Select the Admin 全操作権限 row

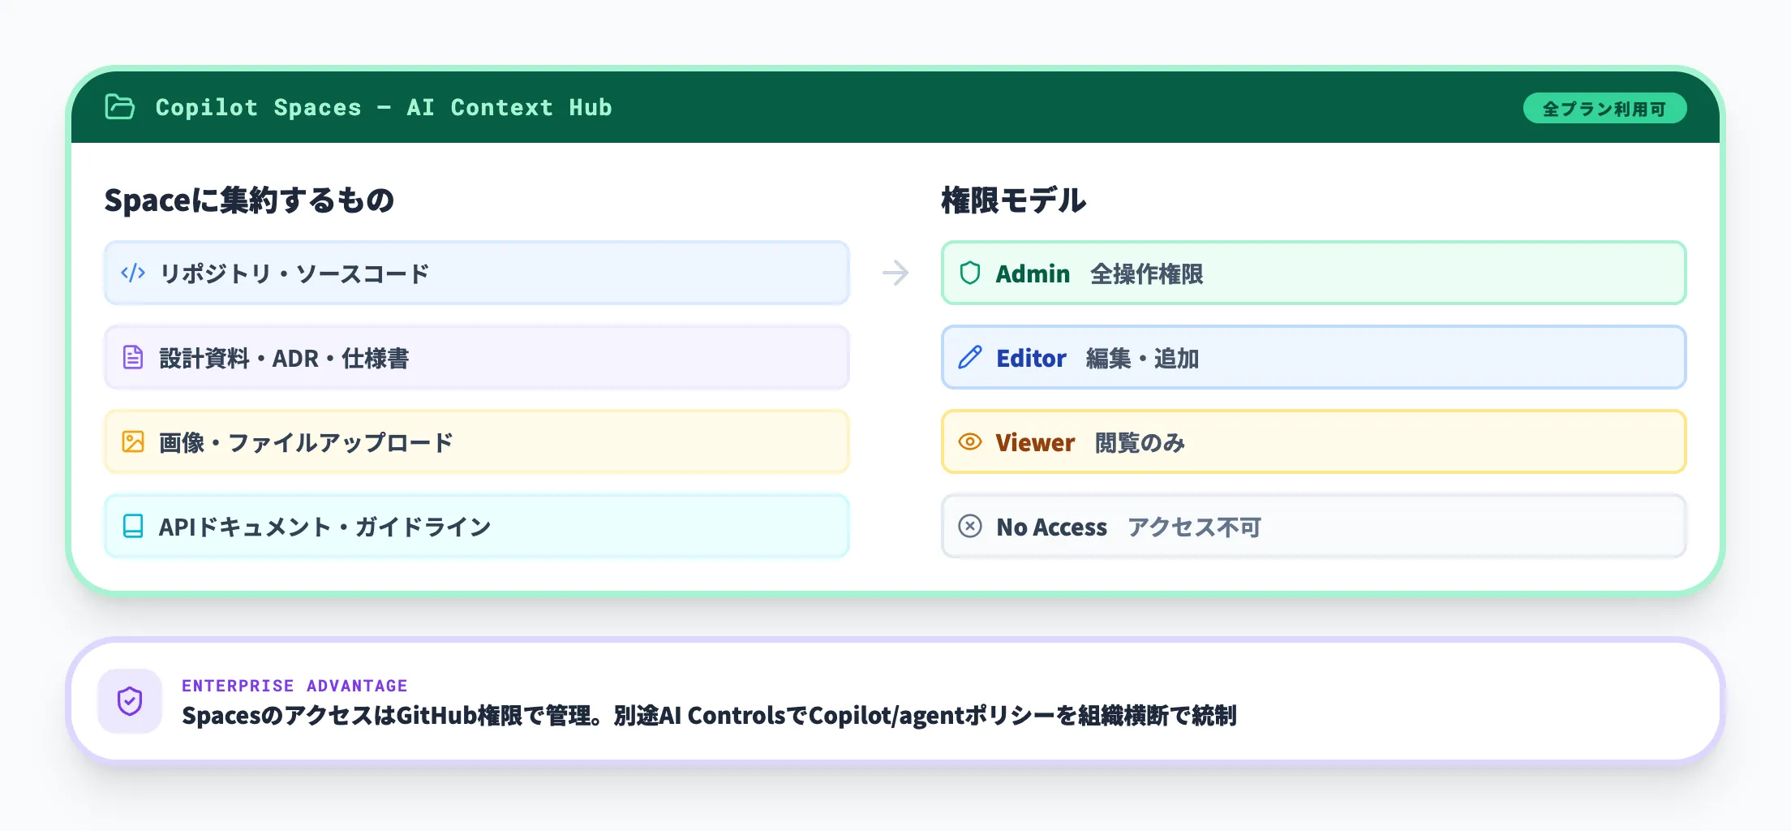tap(1312, 273)
